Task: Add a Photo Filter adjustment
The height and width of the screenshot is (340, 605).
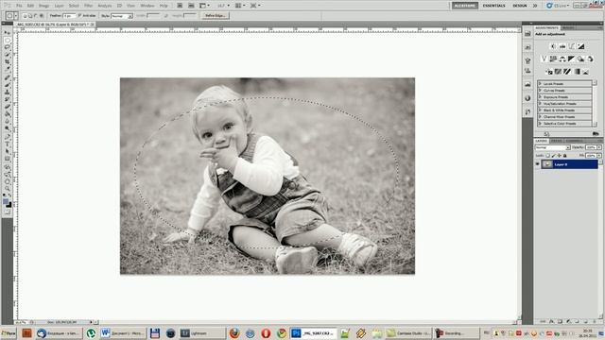Action: 580,59
